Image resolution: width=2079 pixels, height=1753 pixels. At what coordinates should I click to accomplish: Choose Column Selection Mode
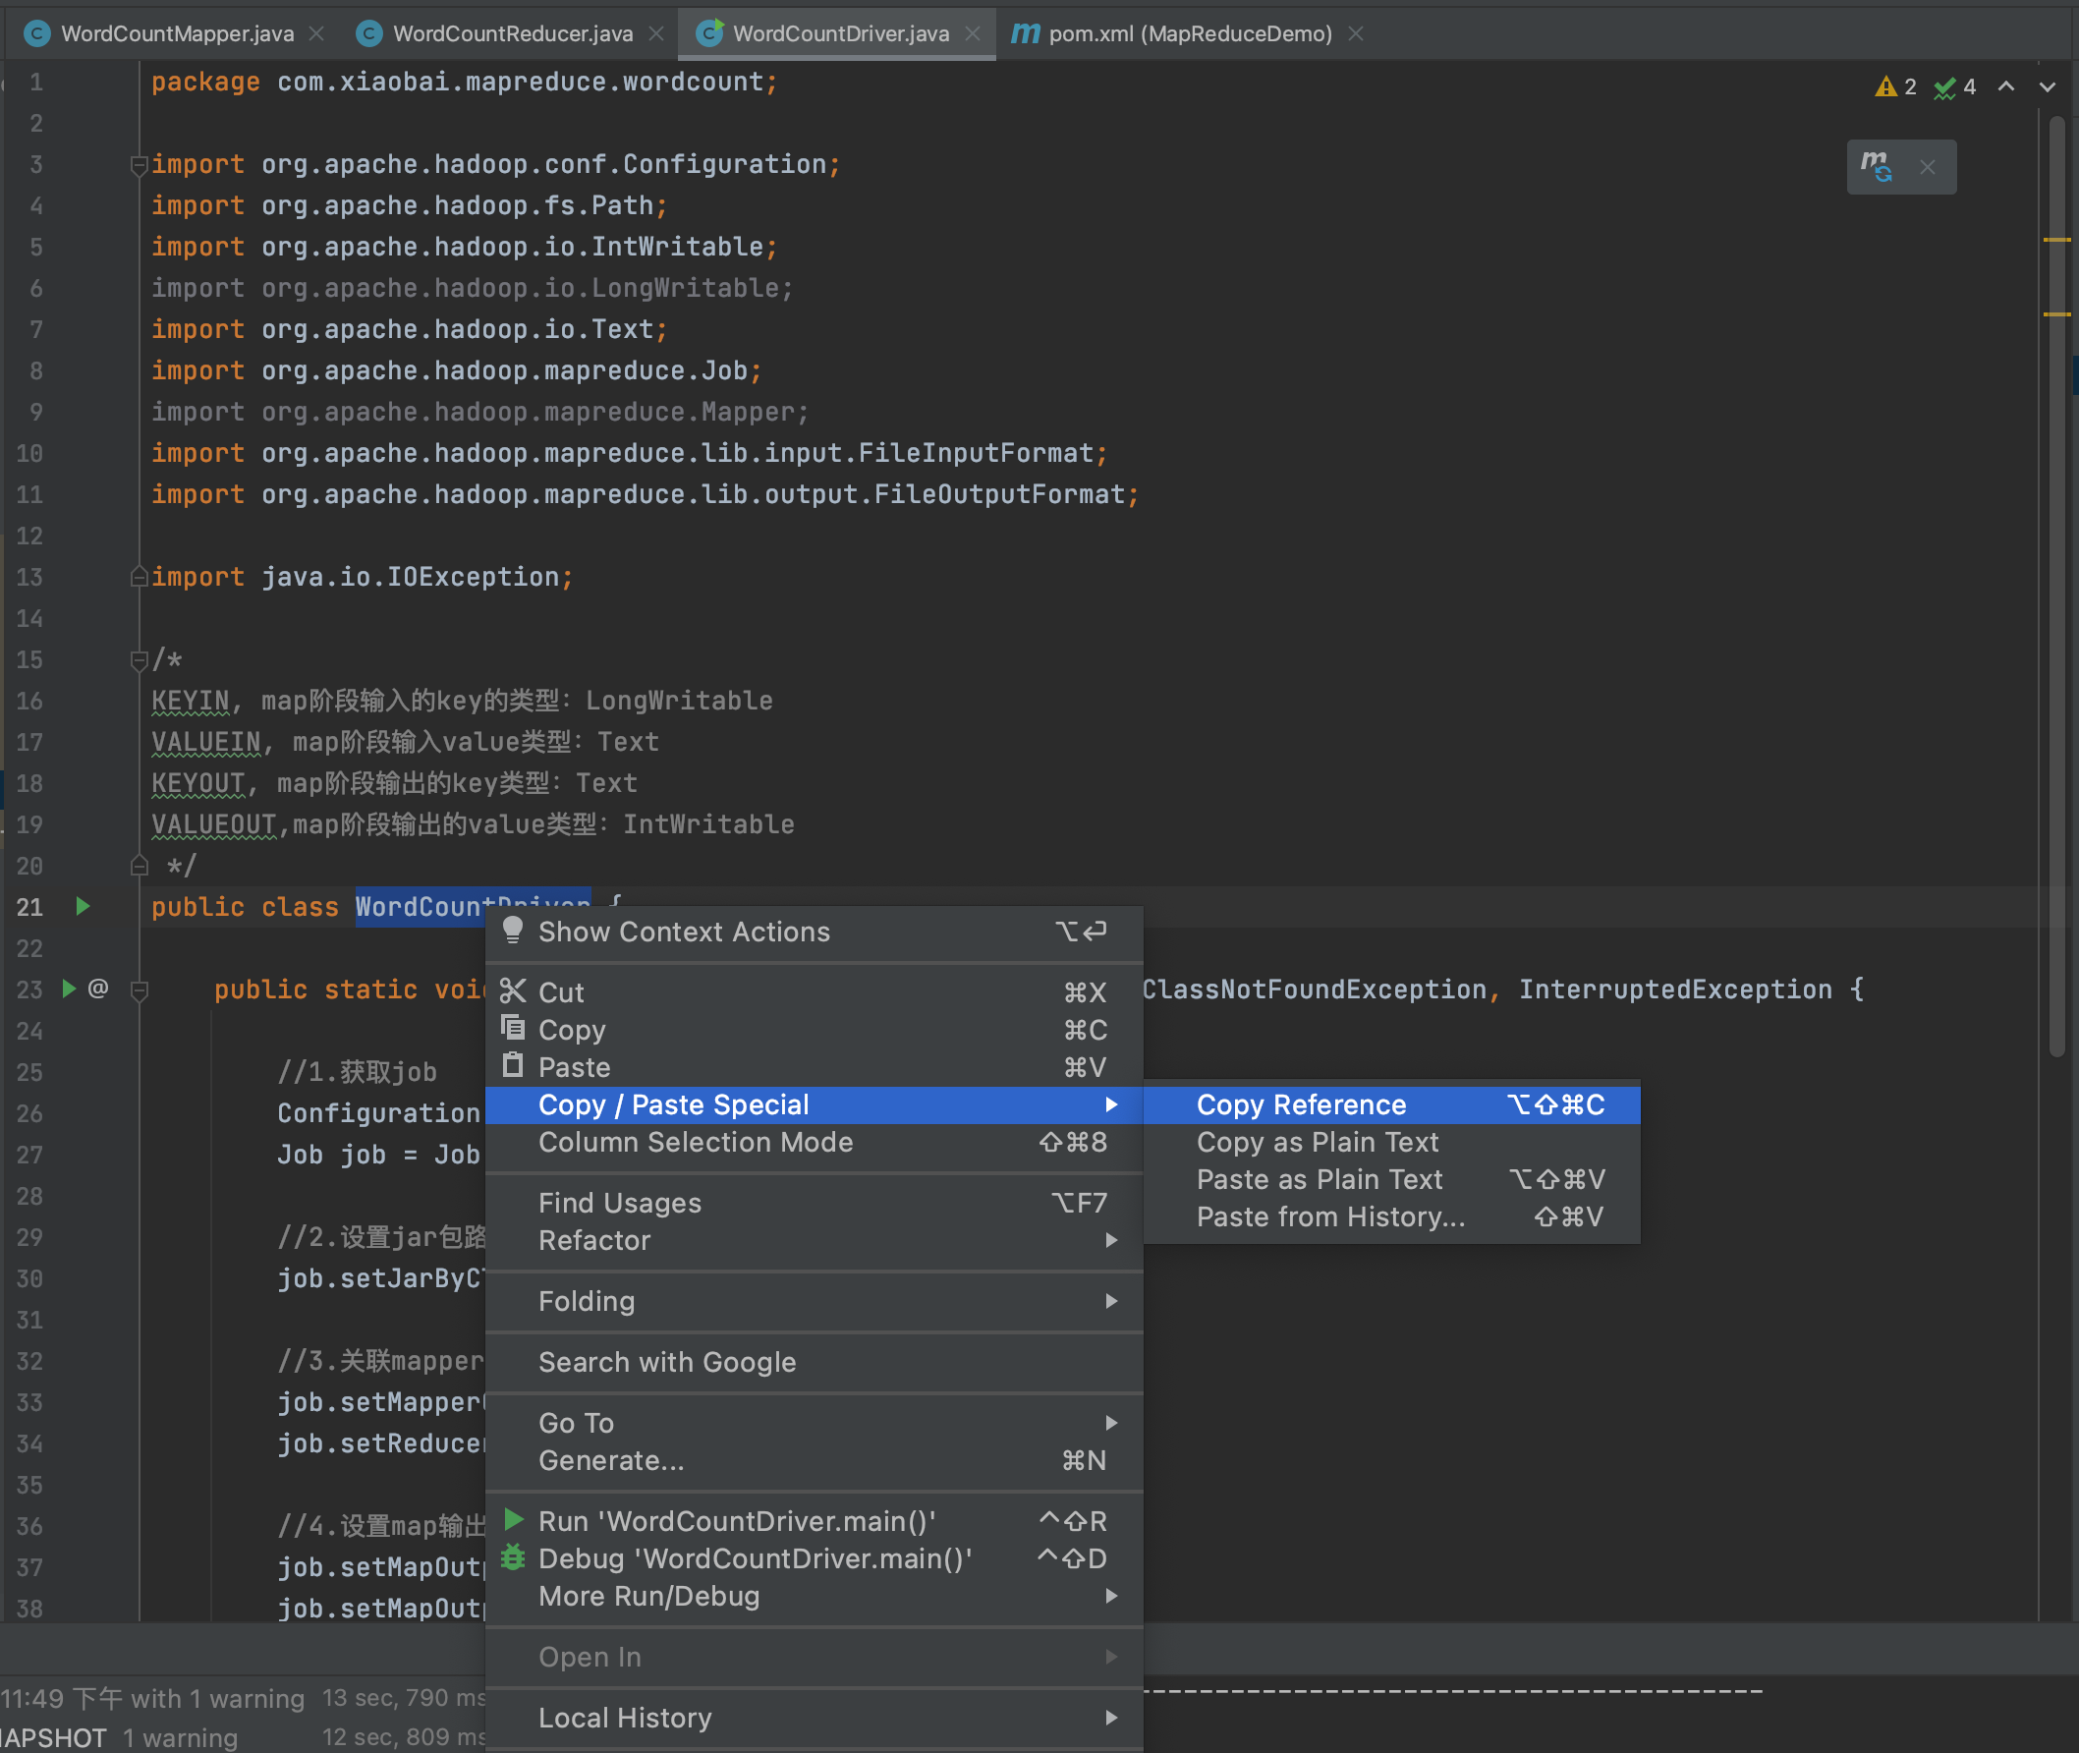pos(696,1142)
